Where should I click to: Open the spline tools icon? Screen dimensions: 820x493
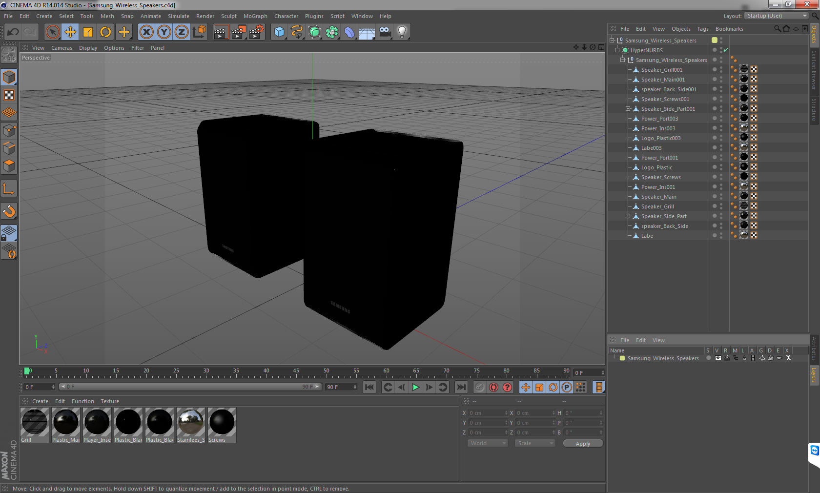coord(297,32)
